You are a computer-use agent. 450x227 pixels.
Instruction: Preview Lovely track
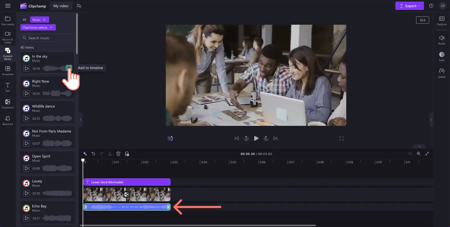tap(26, 193)
